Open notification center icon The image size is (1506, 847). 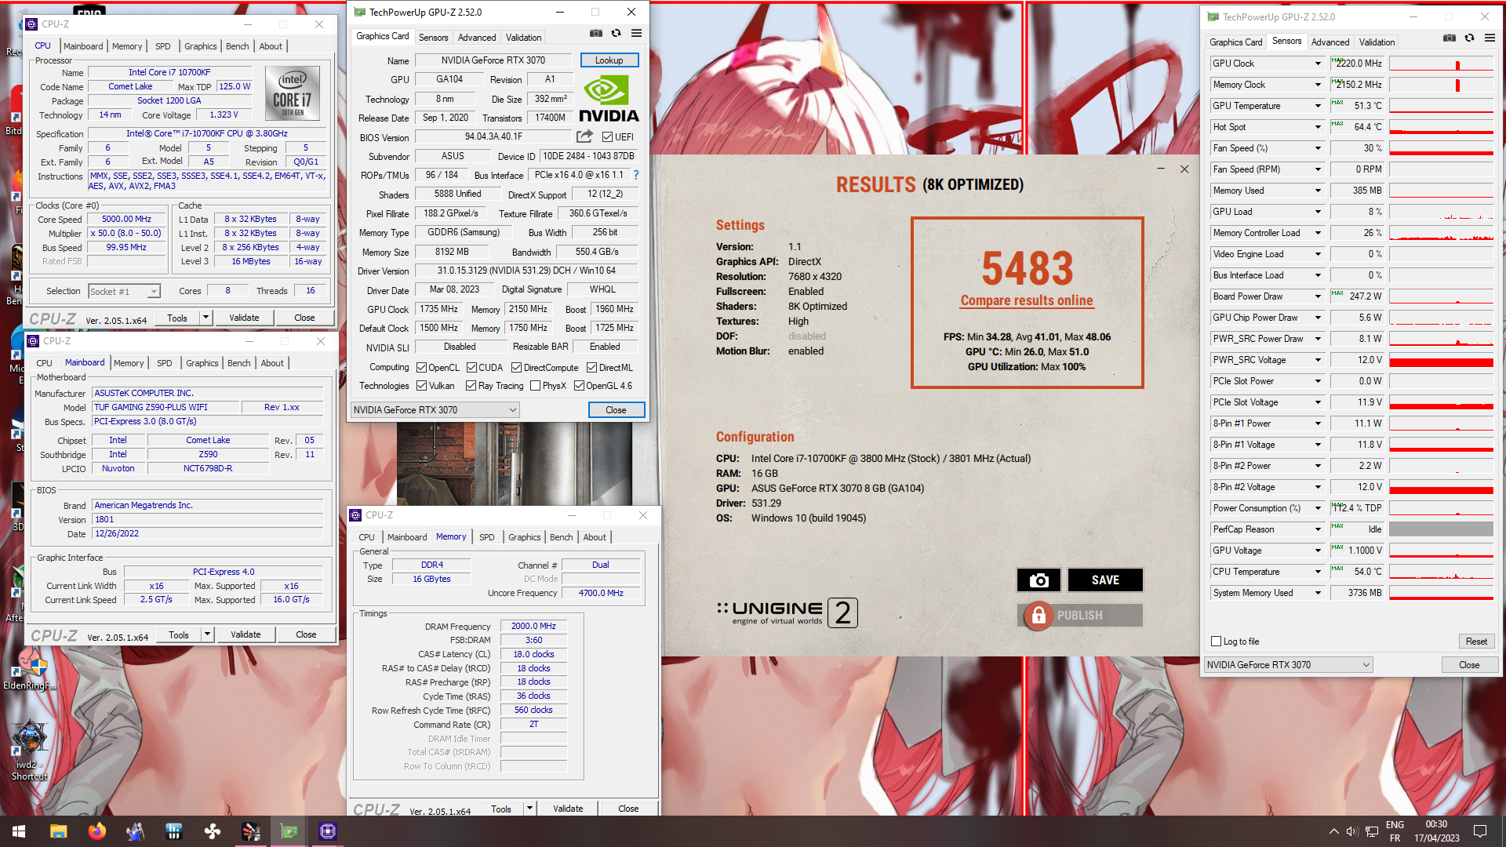[1480, 831]
